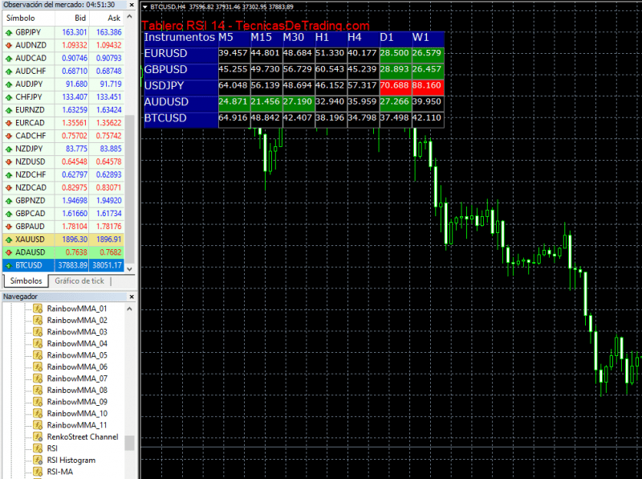This screenshot has width=642, height=479.
Task: Click the arrow icon beside AUDCAD
Action: pyautogui.click(x=9, y=58)
